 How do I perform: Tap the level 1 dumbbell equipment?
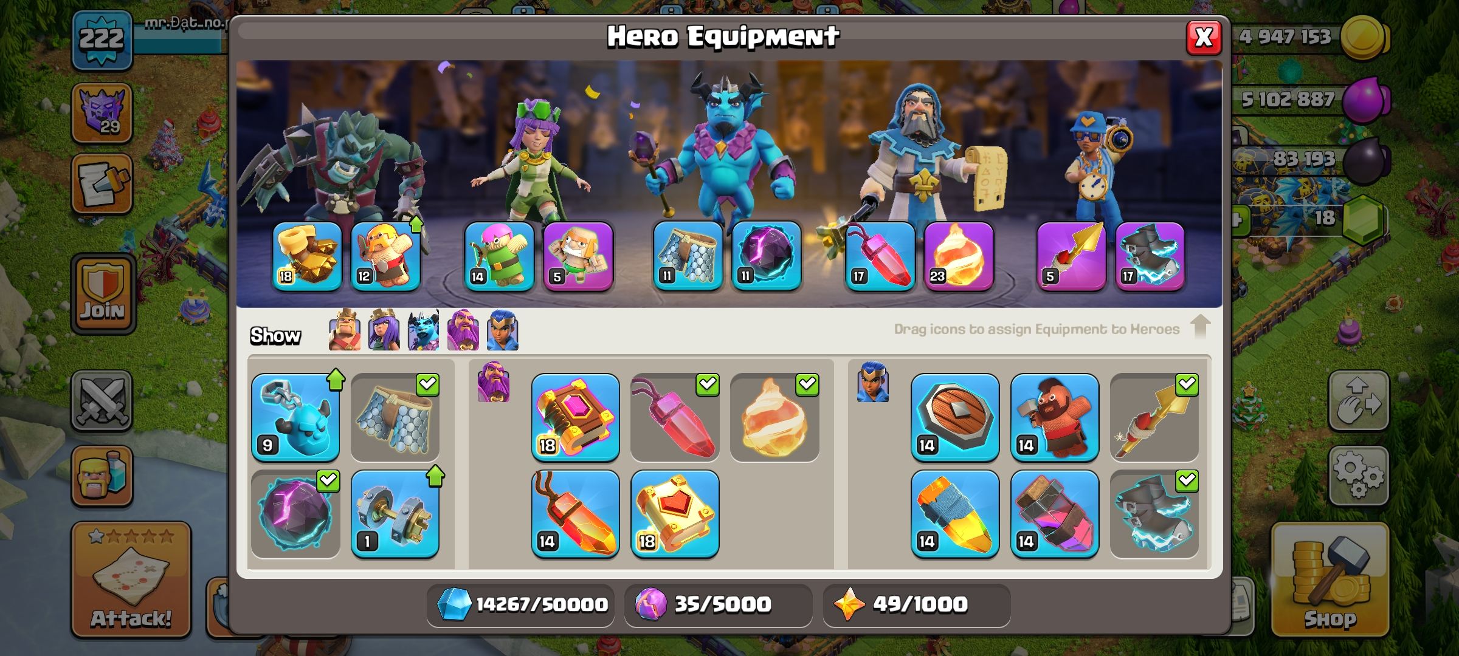click(395, 514)
